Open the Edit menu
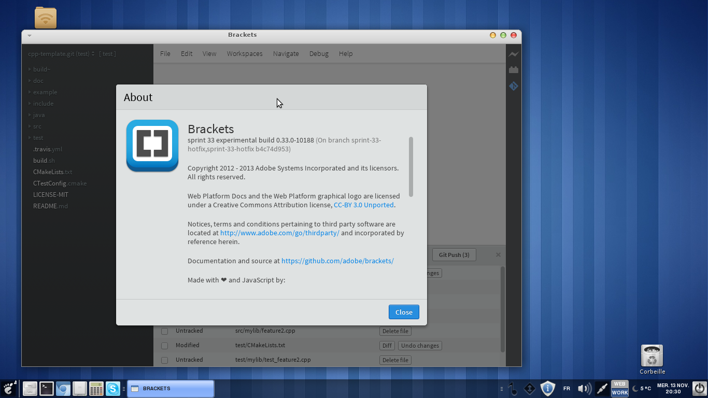 point(187,53)
